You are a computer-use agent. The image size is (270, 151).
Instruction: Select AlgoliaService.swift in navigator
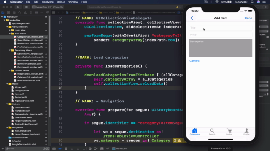point(24,101)
